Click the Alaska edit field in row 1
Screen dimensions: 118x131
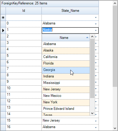(x=68, y=30)
